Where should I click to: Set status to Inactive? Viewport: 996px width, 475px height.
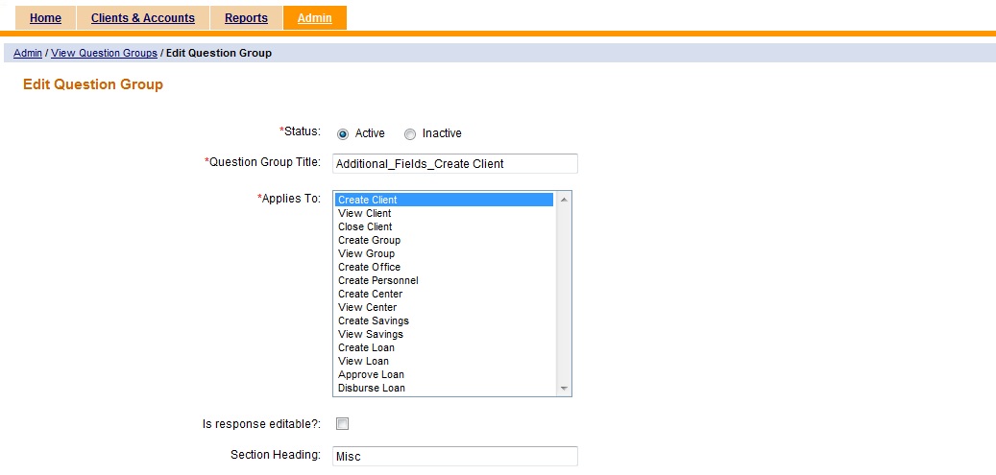coord(410,134)
